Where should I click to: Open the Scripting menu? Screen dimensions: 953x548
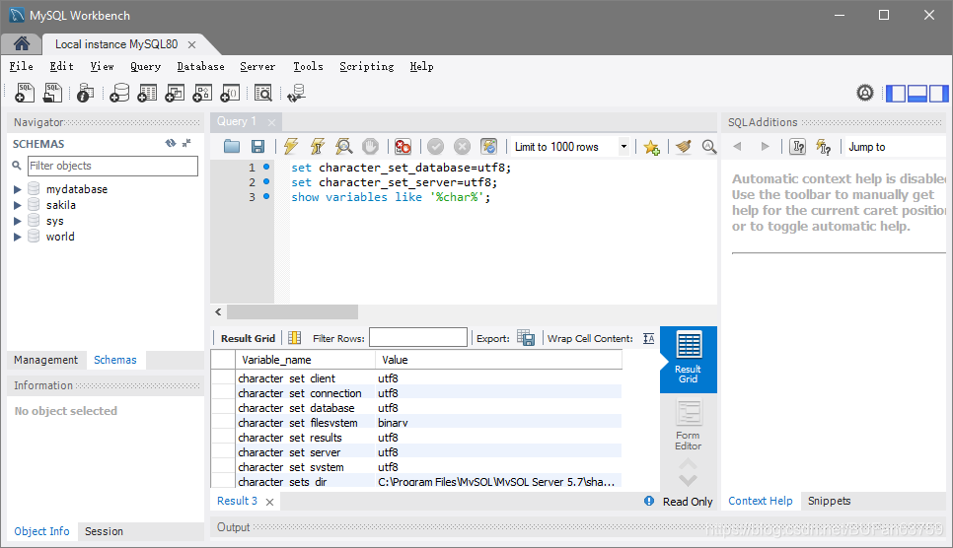(366, 66)
